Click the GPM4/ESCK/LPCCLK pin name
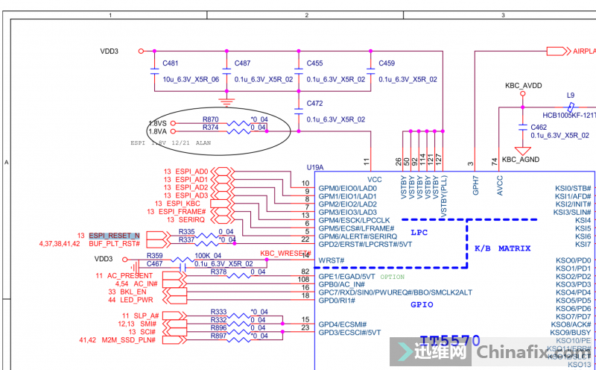Viewport: 596px width, 370px height. (x=355, y=220)
